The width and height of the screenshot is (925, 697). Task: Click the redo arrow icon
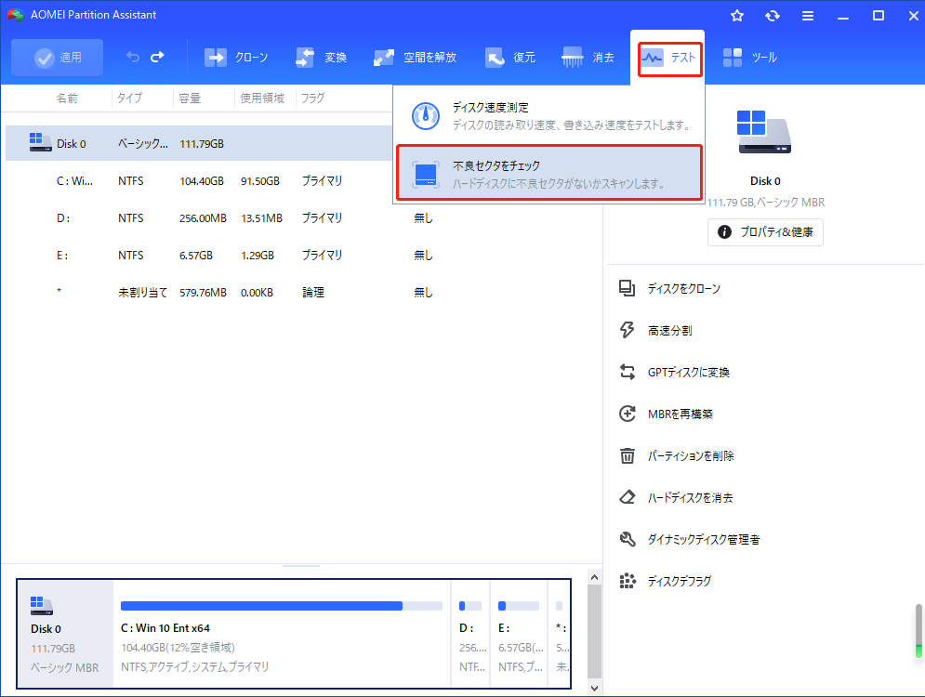click(x=157, y=58)
